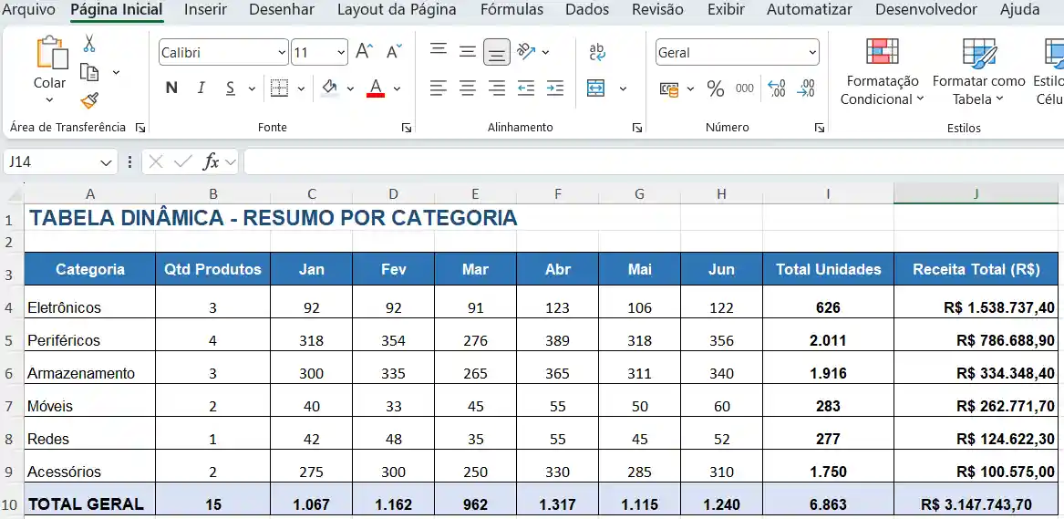This screenshot has width=1064, height=519.
Task: Switch to the Dados tab
Action: (x=587, y=9)
